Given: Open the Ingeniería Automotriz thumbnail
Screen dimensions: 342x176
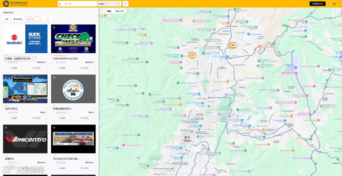Looking at the screenshot, I should pyautogui.click(x=73, y=139).
